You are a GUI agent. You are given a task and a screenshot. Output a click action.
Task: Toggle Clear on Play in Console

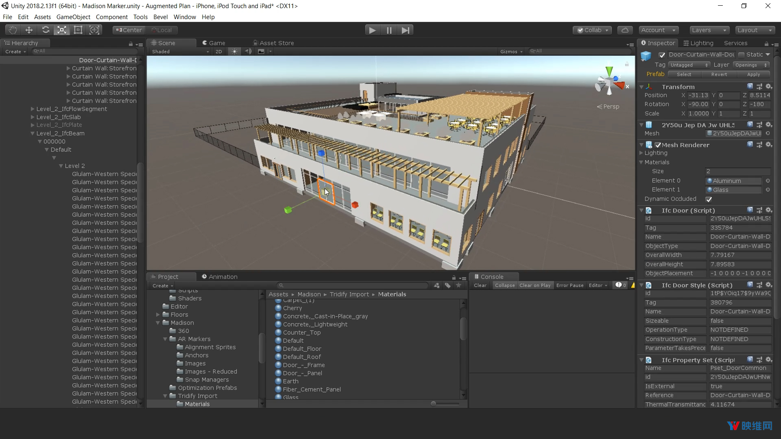pos(535,285)
